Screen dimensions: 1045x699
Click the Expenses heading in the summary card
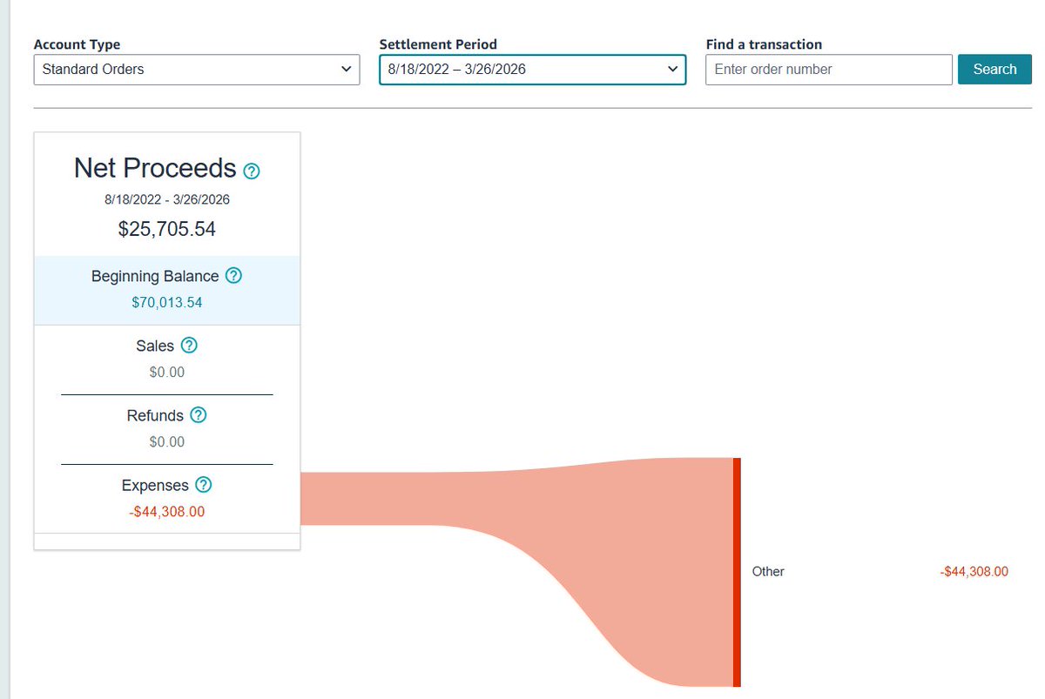155,485
